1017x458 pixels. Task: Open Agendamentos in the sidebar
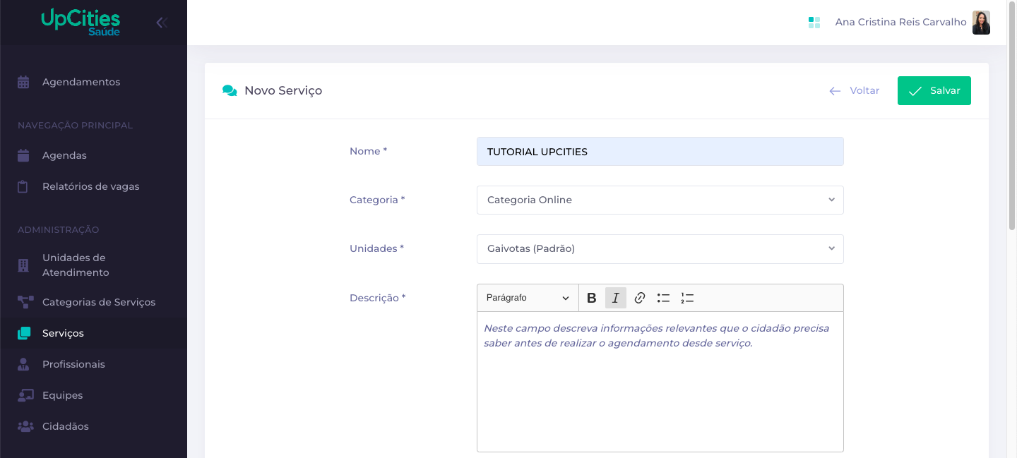(81, 82)
